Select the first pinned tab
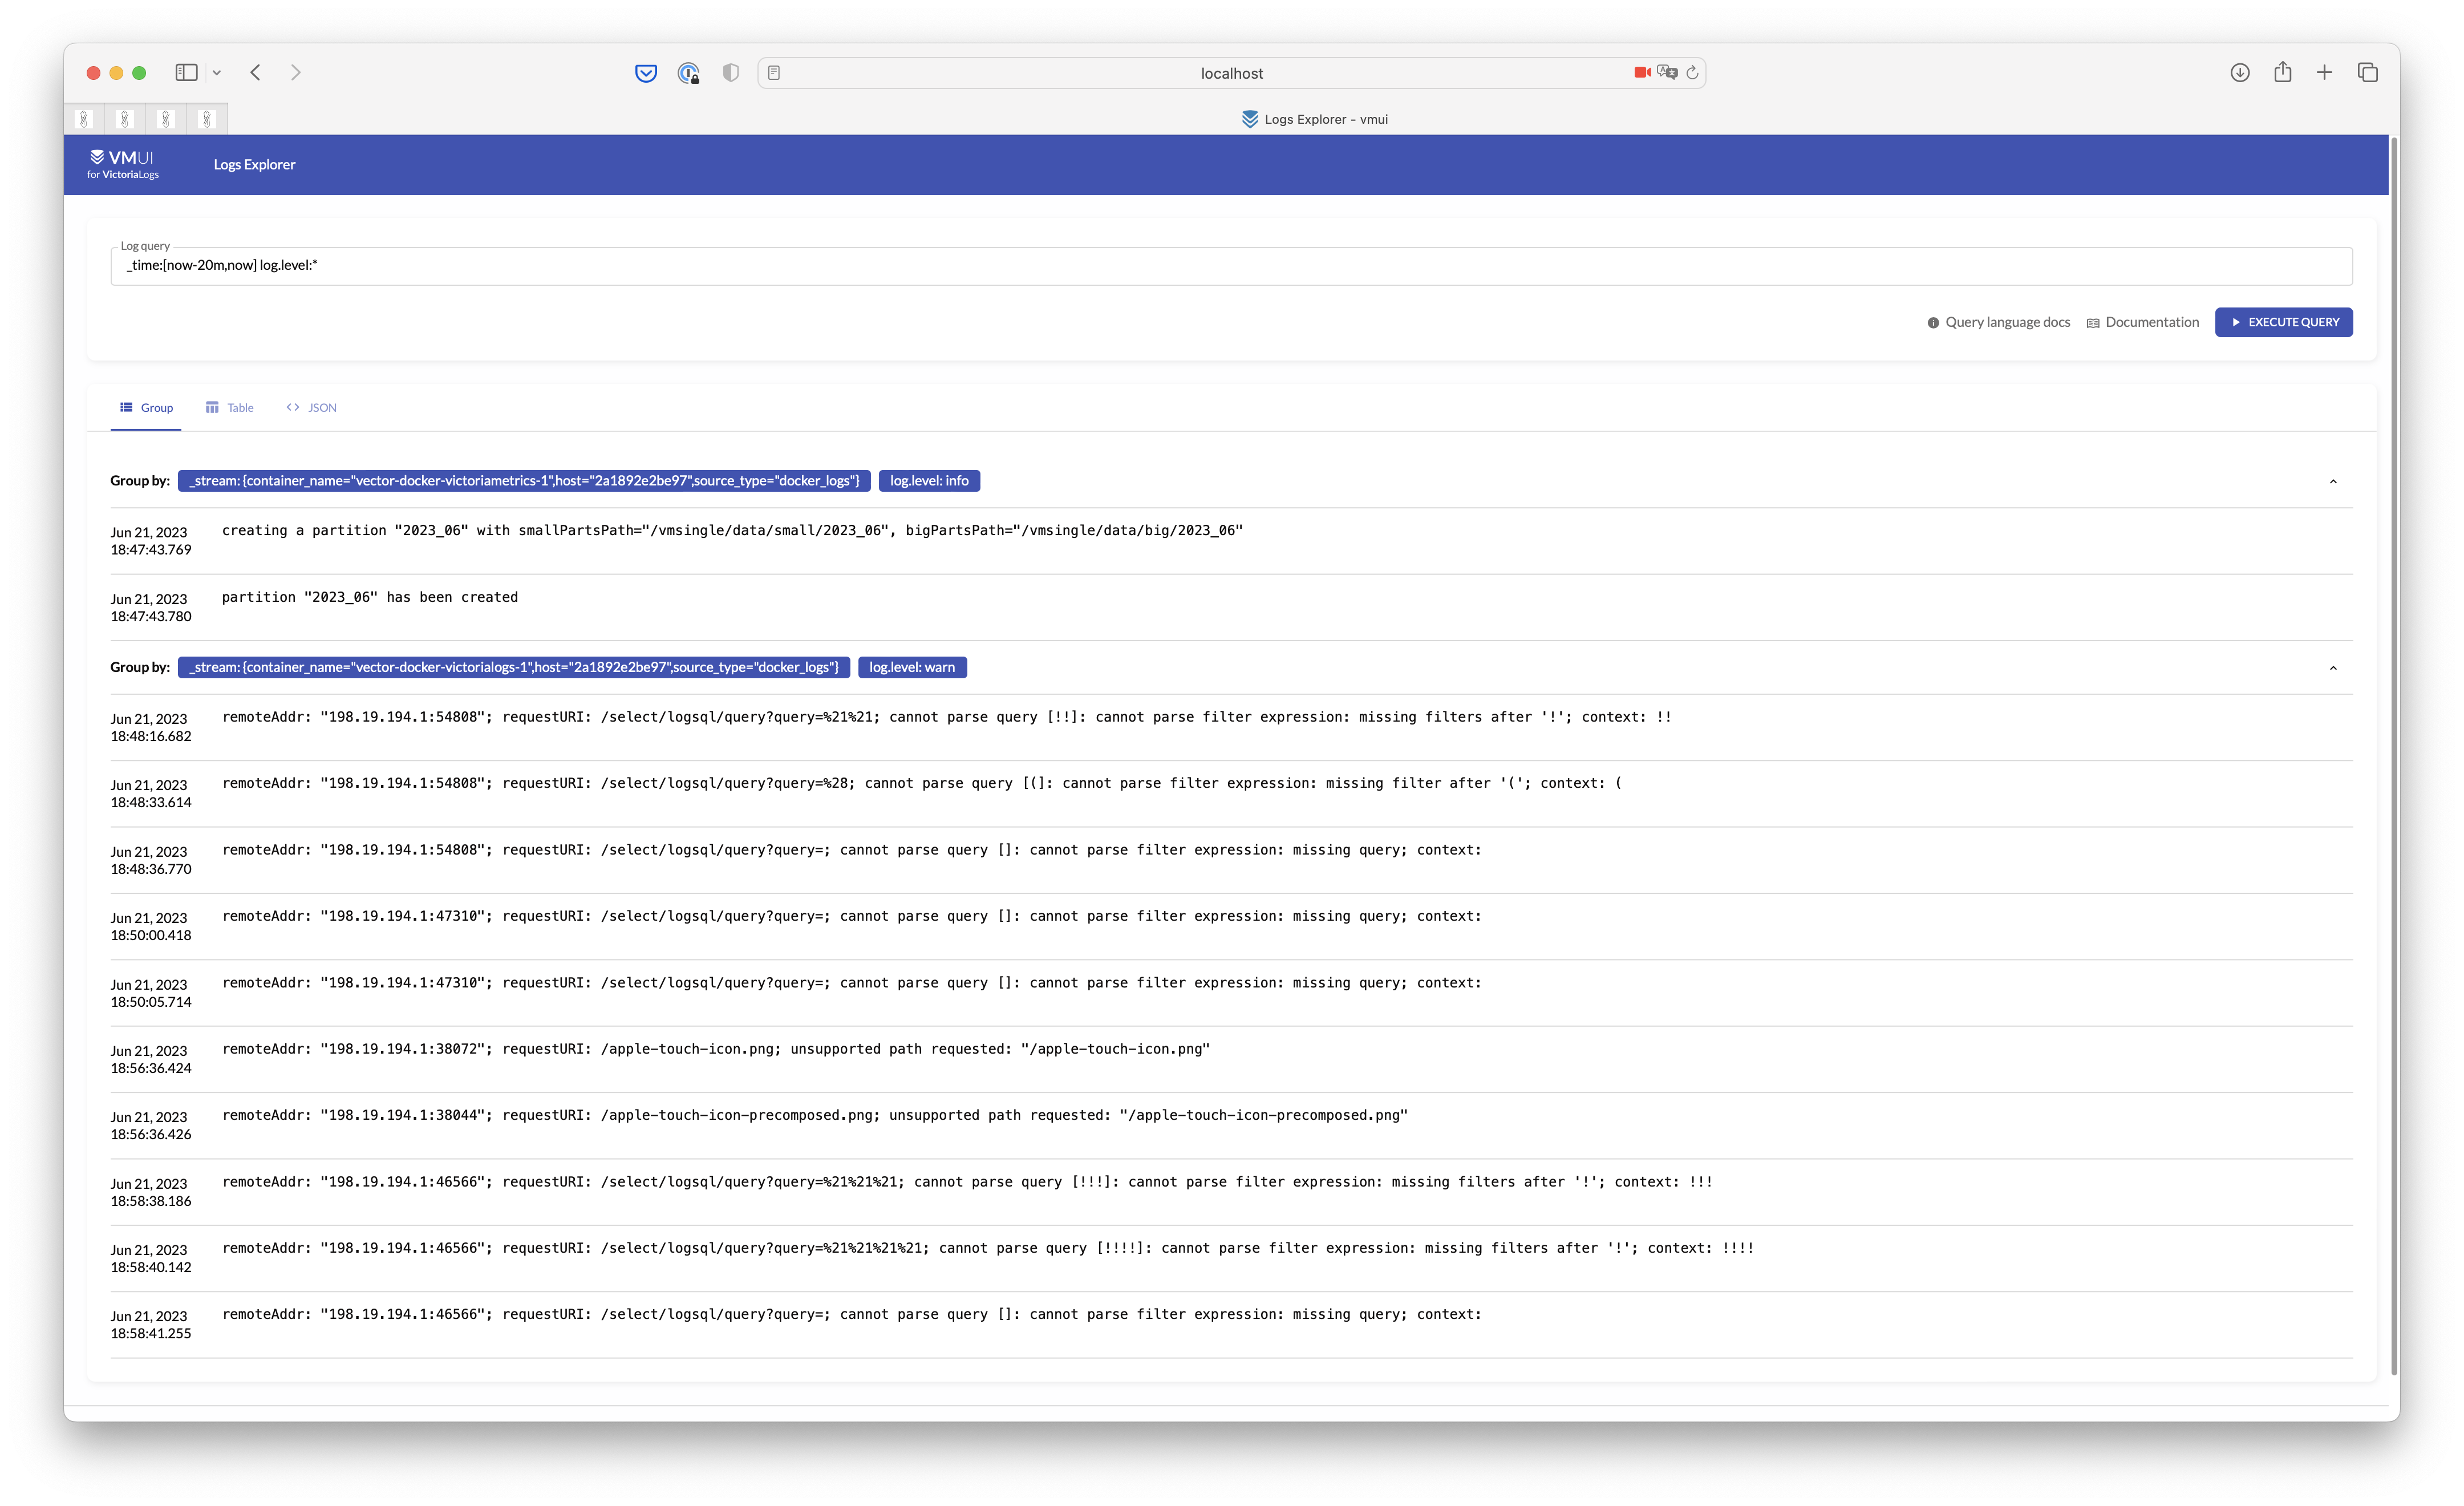2464x1506 pixels. pos(84,119)
